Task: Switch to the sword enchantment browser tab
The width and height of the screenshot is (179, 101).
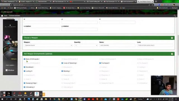Action: coord(128,2)
